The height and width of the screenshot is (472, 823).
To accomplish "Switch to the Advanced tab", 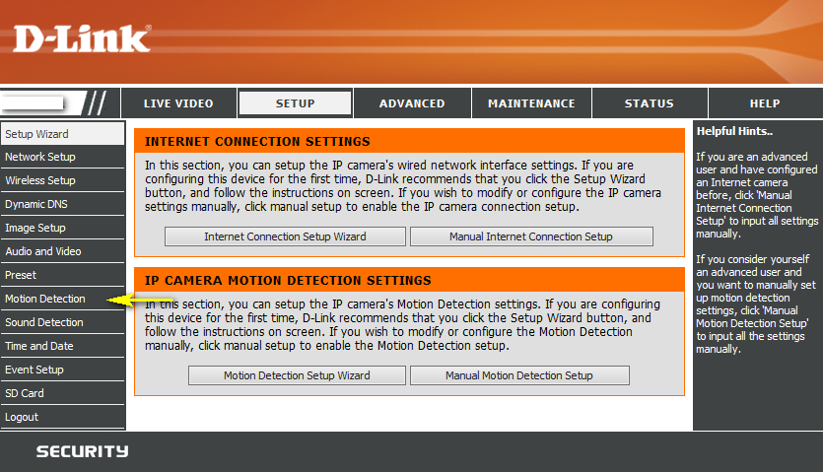I will (412, 103).
